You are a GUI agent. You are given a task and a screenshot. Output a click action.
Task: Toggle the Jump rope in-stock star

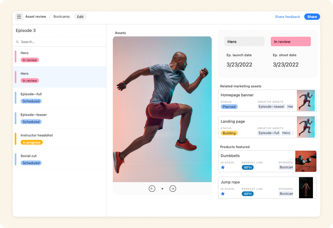pos(223,194)
